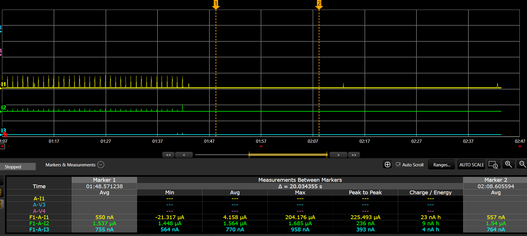
Task: Click the Time header cell
Action: [39, 186]
